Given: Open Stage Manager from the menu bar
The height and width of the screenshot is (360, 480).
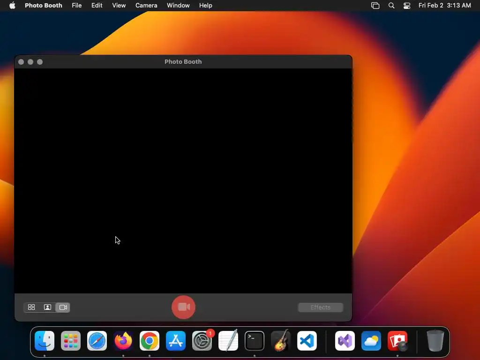Looking at the screenshot, I should 375,6.
